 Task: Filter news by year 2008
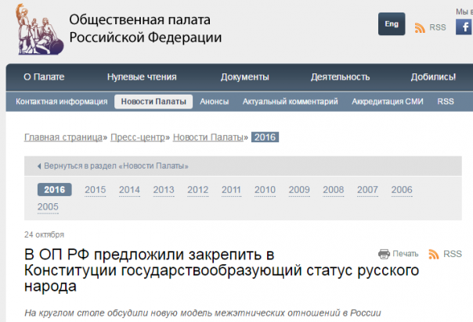(334, 190)
